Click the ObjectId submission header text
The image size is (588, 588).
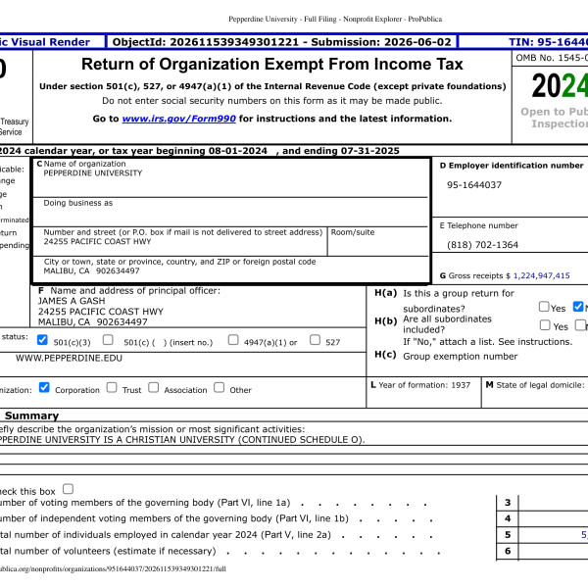tap(281, 42)
